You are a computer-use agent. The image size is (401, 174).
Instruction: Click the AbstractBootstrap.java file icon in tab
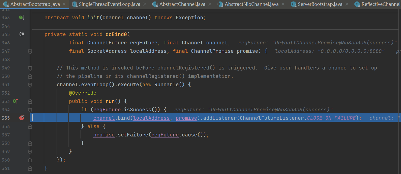(x=6, y=4)
